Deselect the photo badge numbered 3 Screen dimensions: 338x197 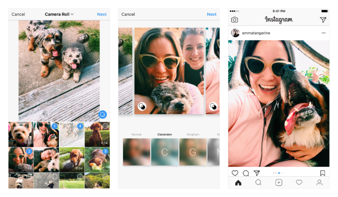(105, 151)
